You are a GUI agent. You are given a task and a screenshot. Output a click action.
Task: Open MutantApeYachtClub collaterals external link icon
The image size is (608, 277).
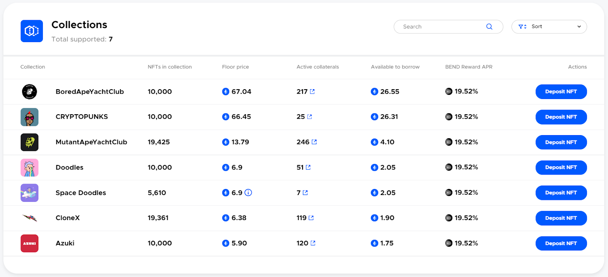(x=314, y=142)
